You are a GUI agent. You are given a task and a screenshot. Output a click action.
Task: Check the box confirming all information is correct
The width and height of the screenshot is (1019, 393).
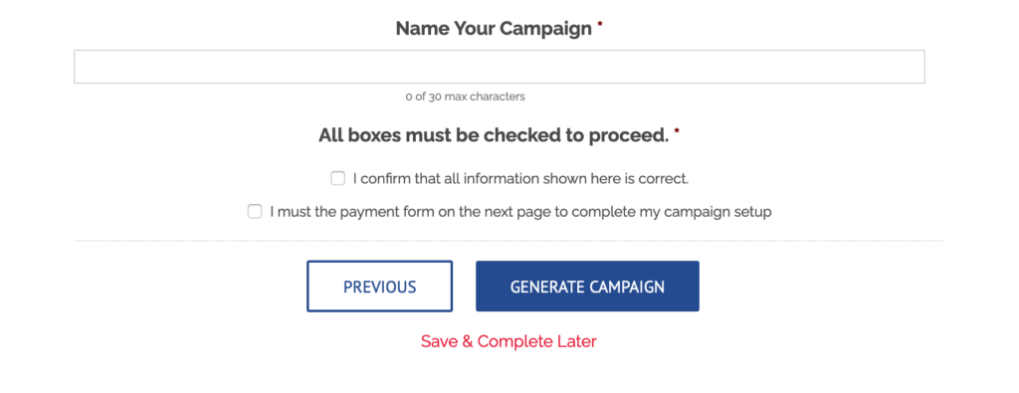tap(338, 178)
